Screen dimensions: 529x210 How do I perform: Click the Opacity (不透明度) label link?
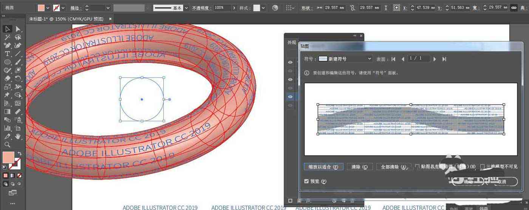[x=202, y=8]
